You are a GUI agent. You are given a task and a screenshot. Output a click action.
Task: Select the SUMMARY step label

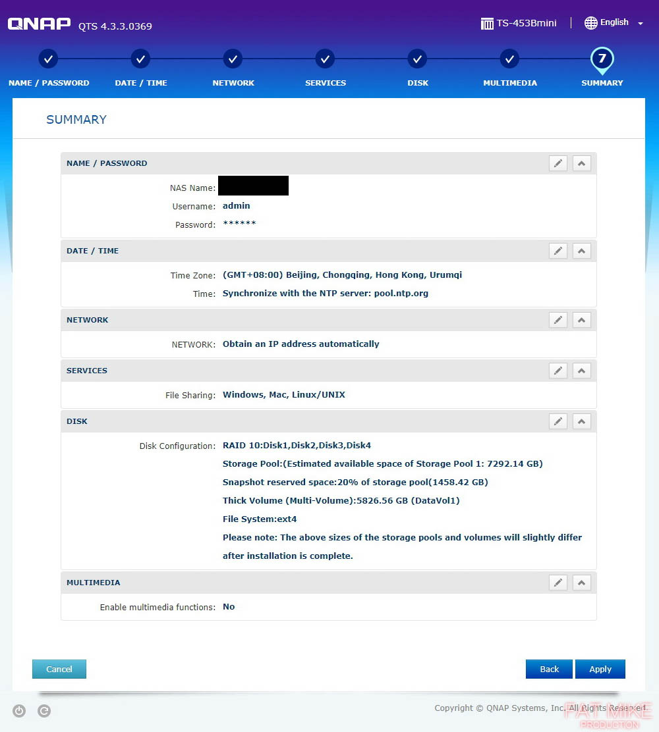click(x=602, y=83)
